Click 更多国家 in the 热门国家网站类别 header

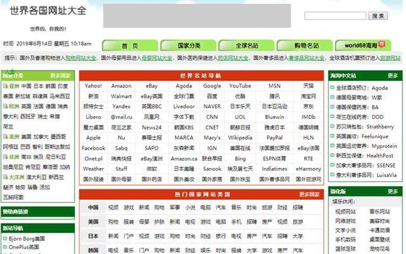(x=310, y=194)
